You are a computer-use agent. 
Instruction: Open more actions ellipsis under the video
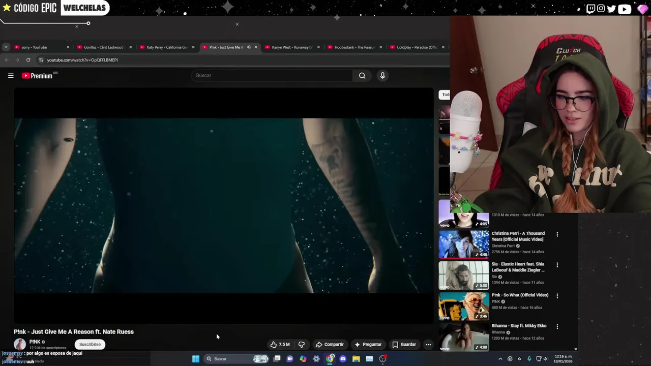coord(428,345)
